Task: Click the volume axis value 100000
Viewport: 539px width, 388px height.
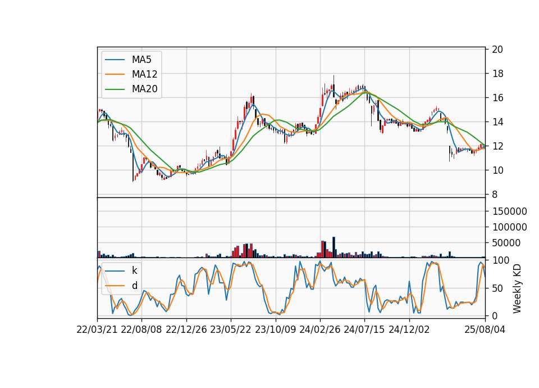Action: (x=509, y=227)
